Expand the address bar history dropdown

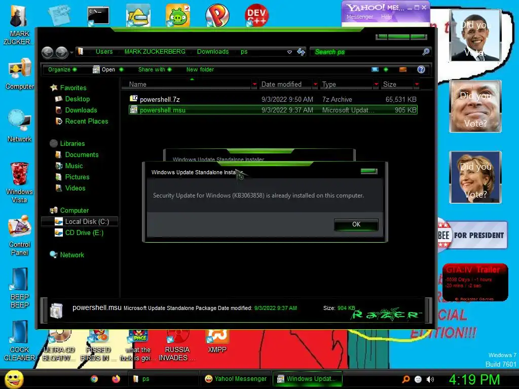289,52
